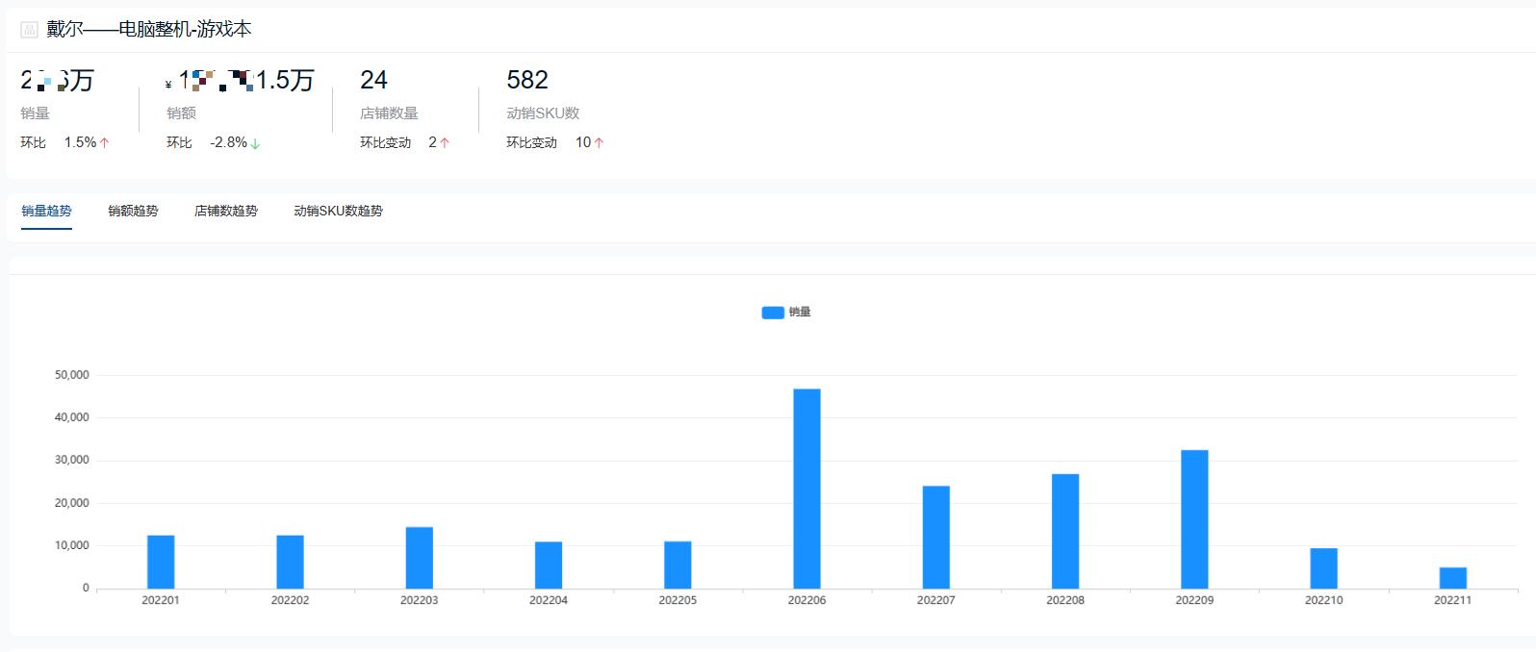Image resolution: width=1536 pixels, height=652 pixels.
Task: Click the 202209 sales bar
Action: click(x=1194, y=519)
